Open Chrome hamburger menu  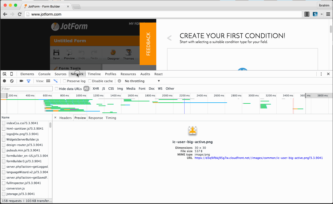coord(328,14)
